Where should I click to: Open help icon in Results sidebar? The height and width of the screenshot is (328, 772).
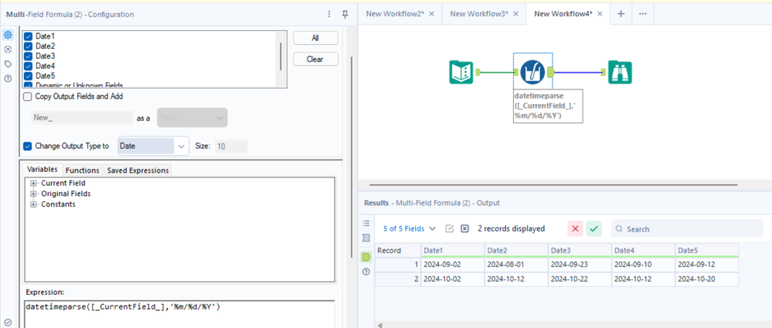(x=366, y=272)
